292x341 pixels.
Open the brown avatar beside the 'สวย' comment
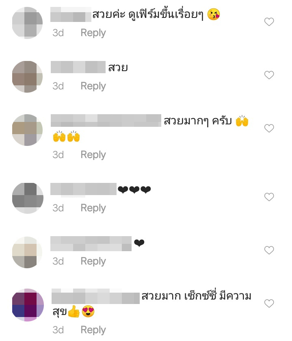click(27, 76)
